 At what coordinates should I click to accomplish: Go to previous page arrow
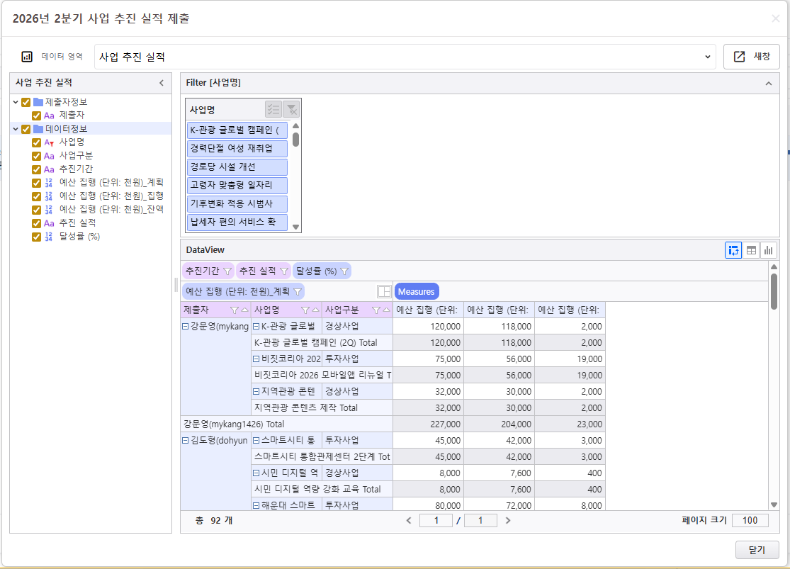coord(409,521)
